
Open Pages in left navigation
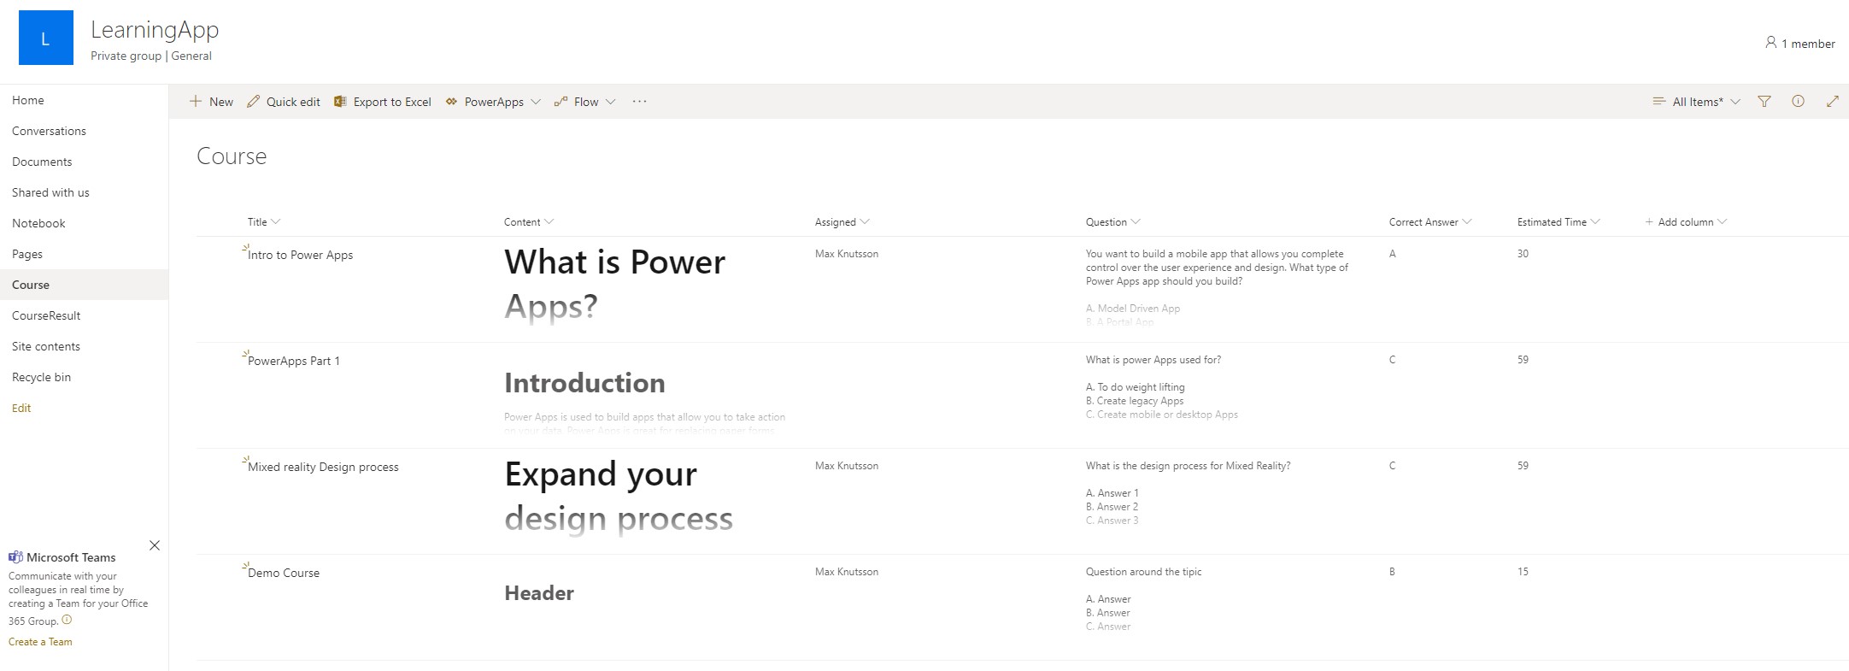(27, 254)
